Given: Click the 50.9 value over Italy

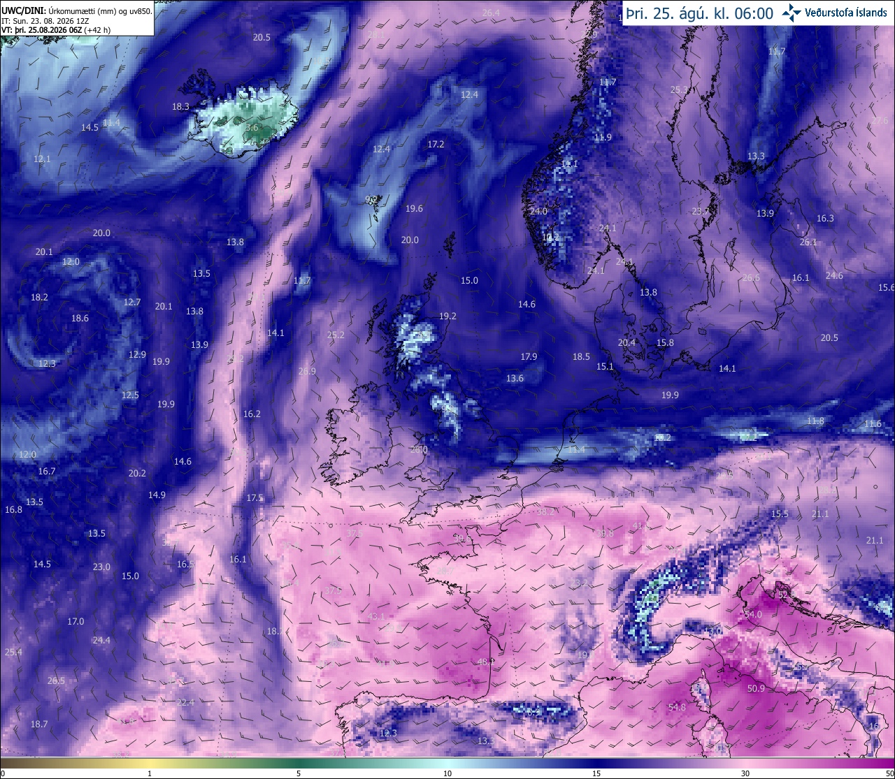Looking at the screenshot, I should (x=756, y=689).
